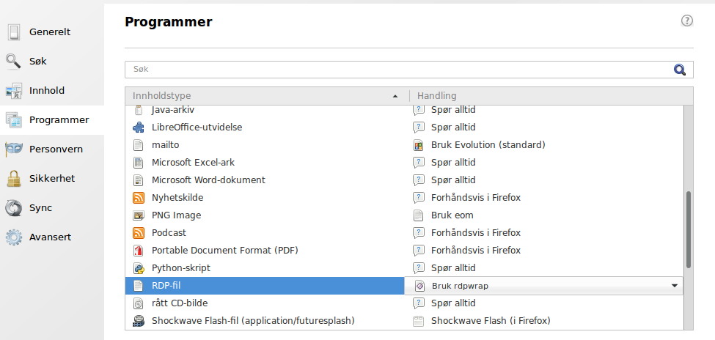Click the PNG Image picture icon
Image resolution: width=715 pixels, height=340 pixels.
coord(138,215)
